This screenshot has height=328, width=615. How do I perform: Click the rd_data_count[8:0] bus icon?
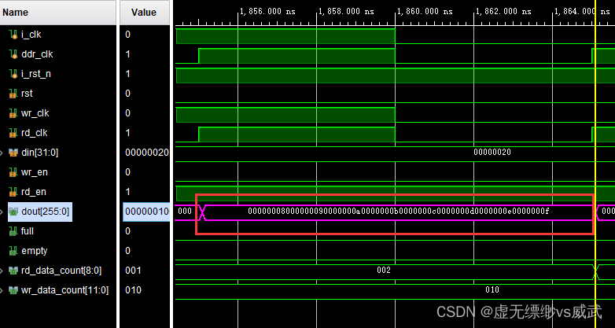13,271
